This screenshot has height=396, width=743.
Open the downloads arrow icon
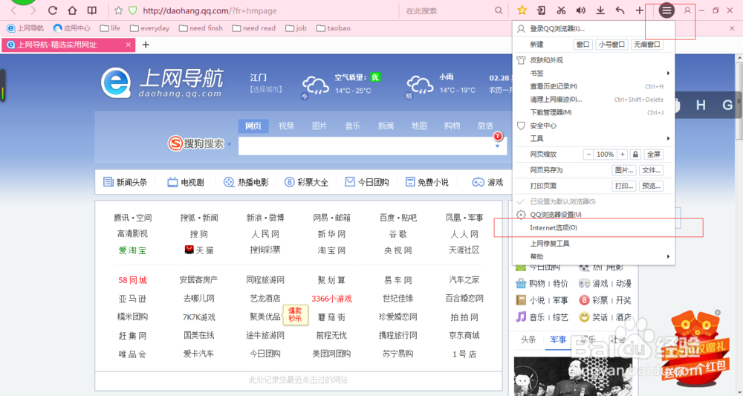(600, 10)
